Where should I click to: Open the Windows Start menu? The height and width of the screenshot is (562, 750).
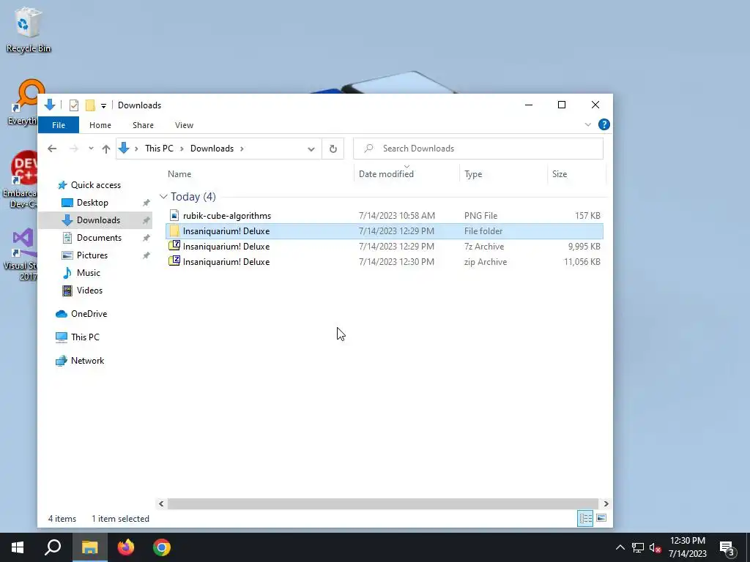[18, 547]
